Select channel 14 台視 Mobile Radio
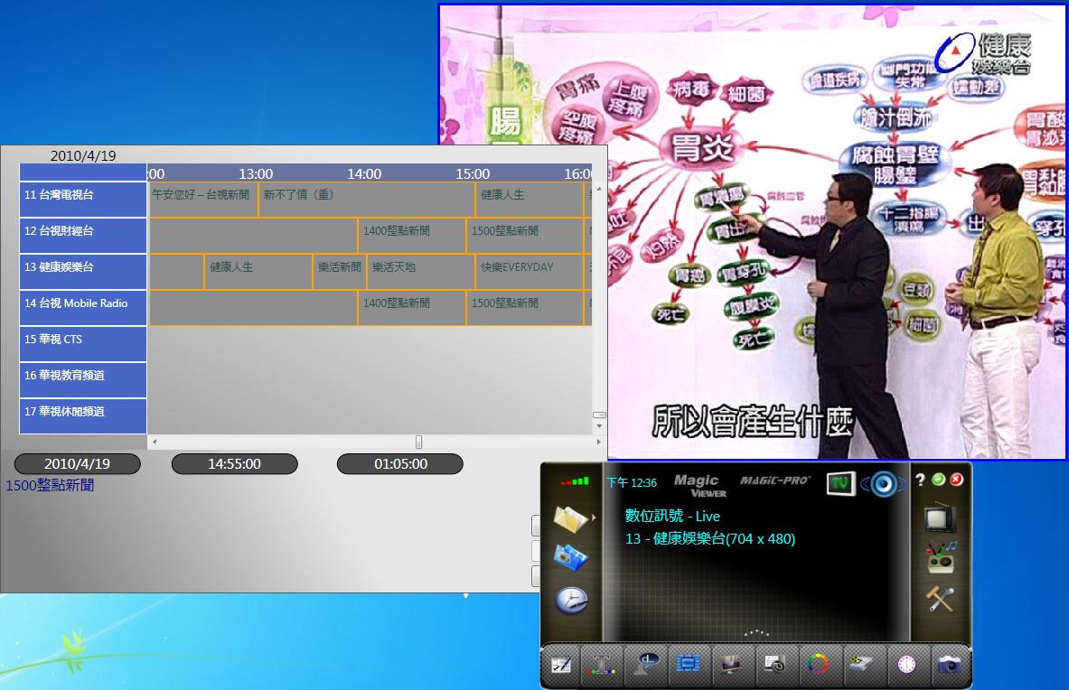1069x690 pixels. (82, 308)
